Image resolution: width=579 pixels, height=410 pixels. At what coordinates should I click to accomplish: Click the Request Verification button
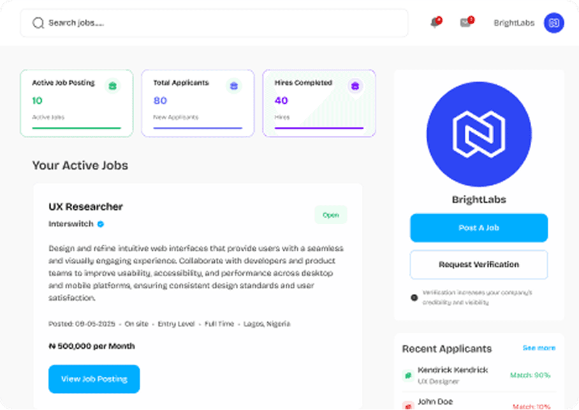[x=478, y=265]
